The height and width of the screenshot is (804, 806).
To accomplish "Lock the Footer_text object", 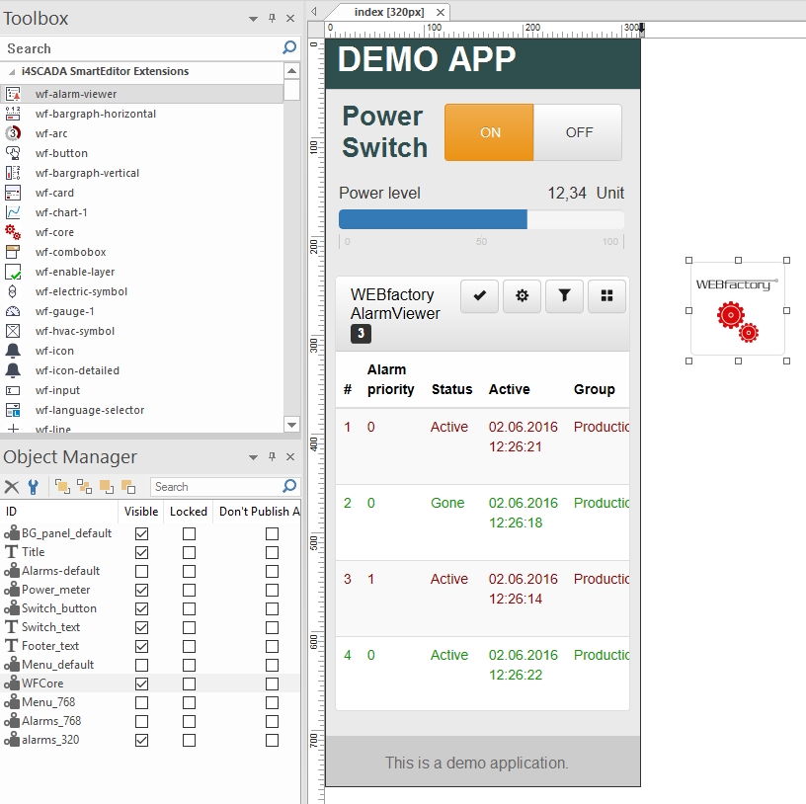I will point(190,646).
